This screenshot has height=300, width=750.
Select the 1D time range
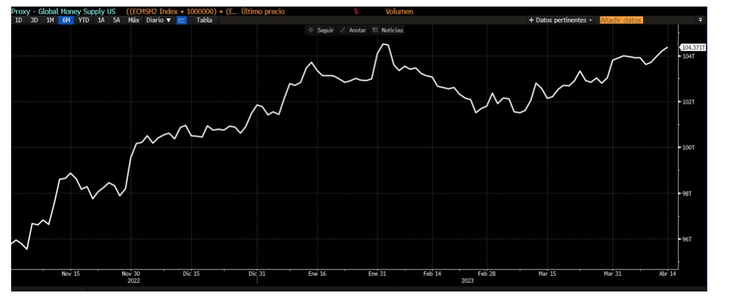(x=19, y=20)
